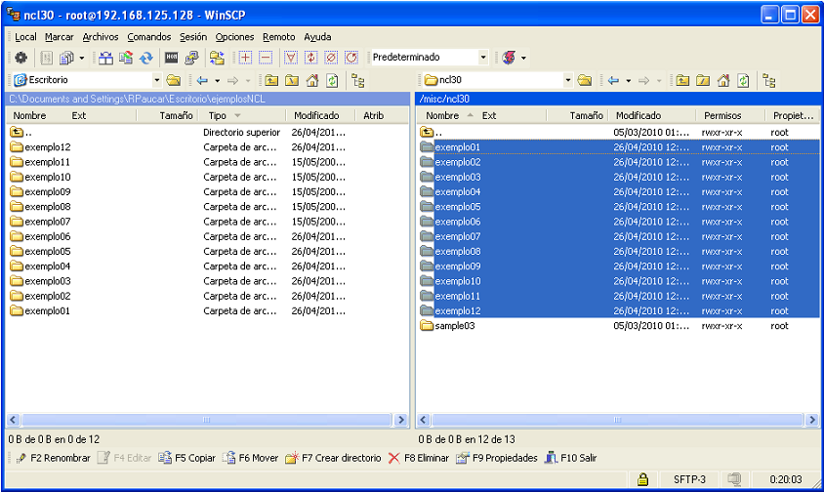Click the Select all triangle icon
Viewport: 824px width, 492px height.
[x=291, y=58]
